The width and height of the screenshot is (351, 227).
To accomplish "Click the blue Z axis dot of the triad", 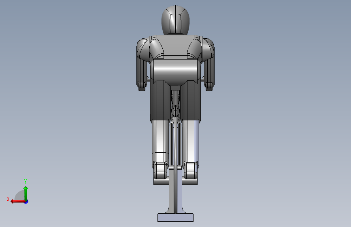I will click(26, 202).
